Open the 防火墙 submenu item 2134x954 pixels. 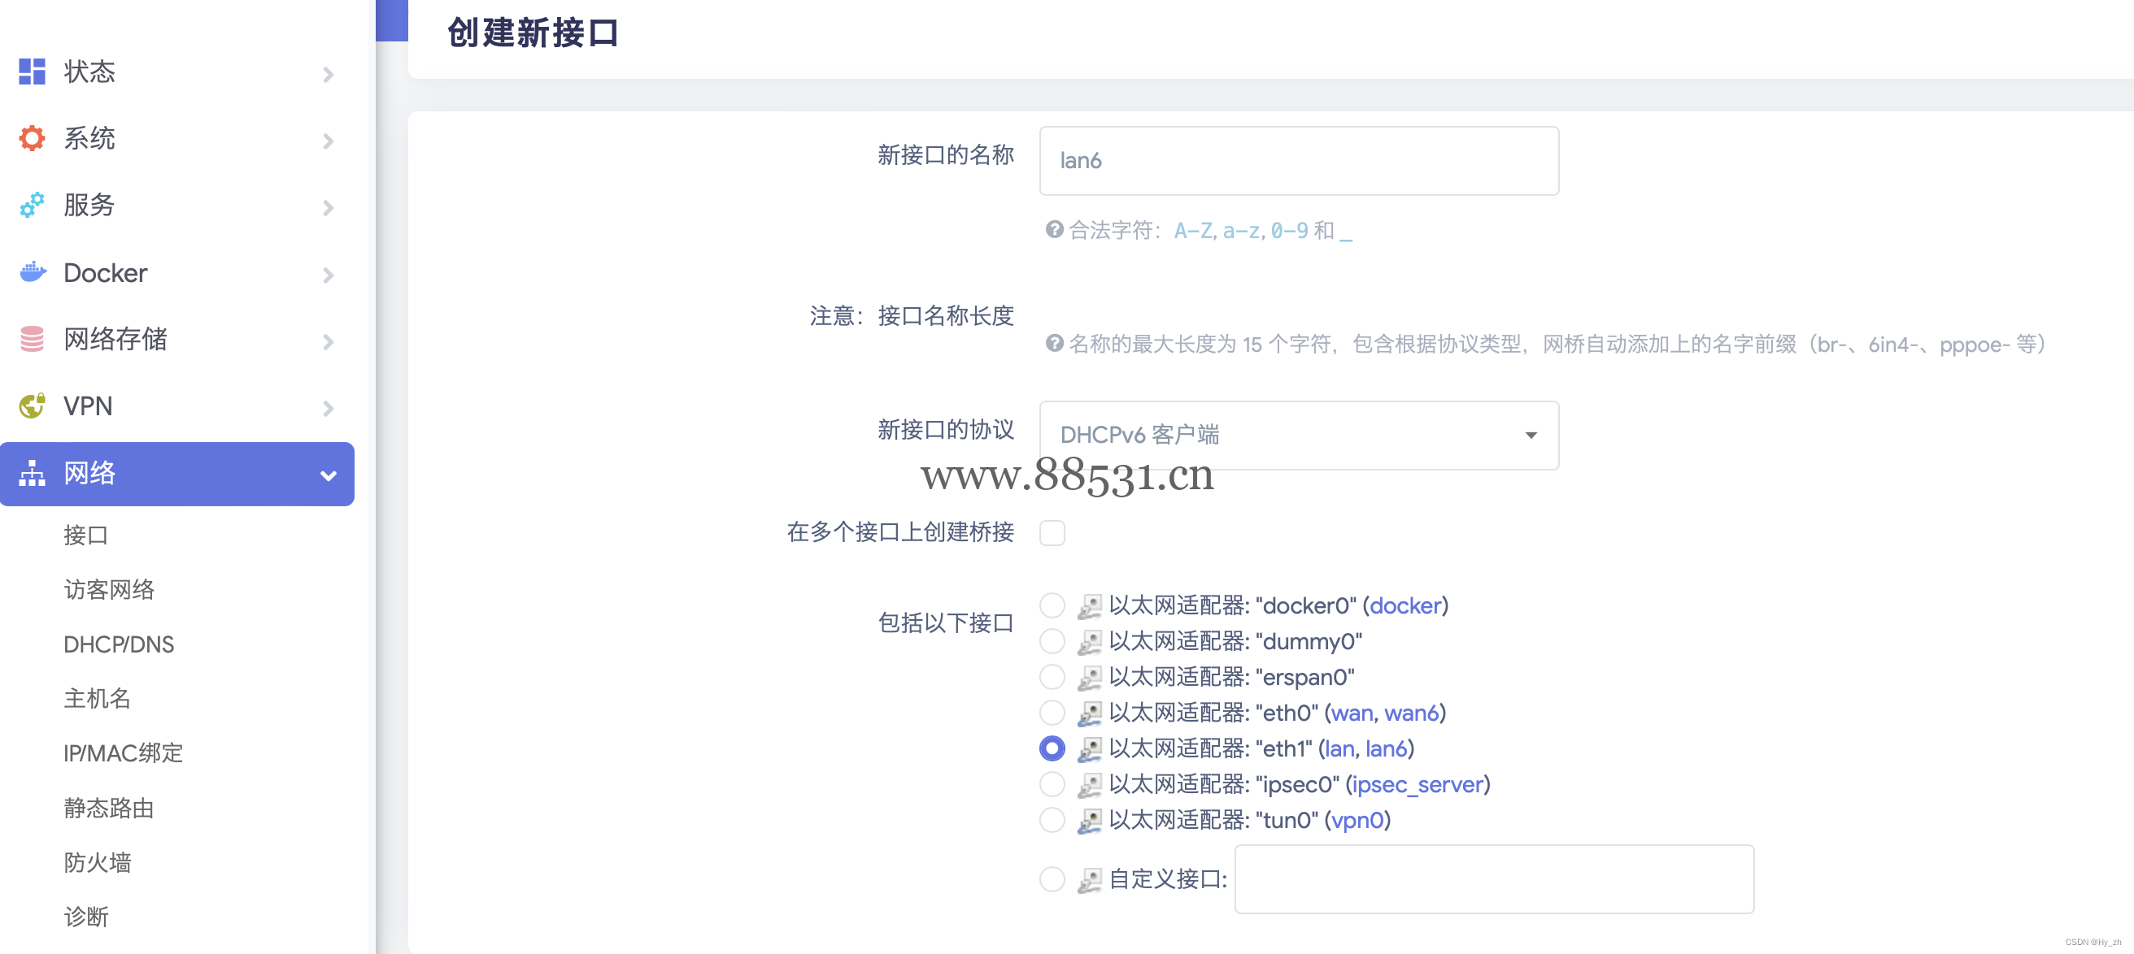tap(98, 863)
